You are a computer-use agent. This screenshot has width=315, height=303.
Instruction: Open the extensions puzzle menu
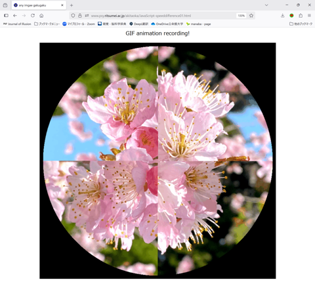pyautogui.click(x=301, y=16)
